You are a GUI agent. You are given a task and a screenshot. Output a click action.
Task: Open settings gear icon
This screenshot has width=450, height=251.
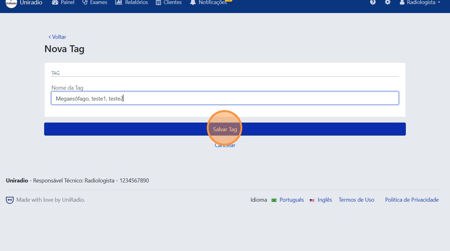387,2
